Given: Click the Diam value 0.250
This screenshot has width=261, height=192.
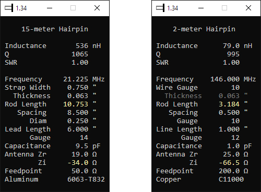Looking at the screenshot, I should tap(78, 121).
